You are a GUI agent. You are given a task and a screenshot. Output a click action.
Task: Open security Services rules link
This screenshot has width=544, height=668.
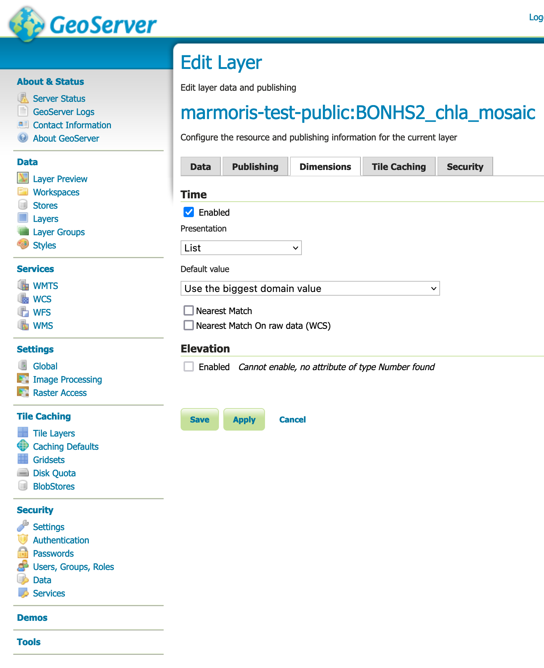click(x=49, y=593)
